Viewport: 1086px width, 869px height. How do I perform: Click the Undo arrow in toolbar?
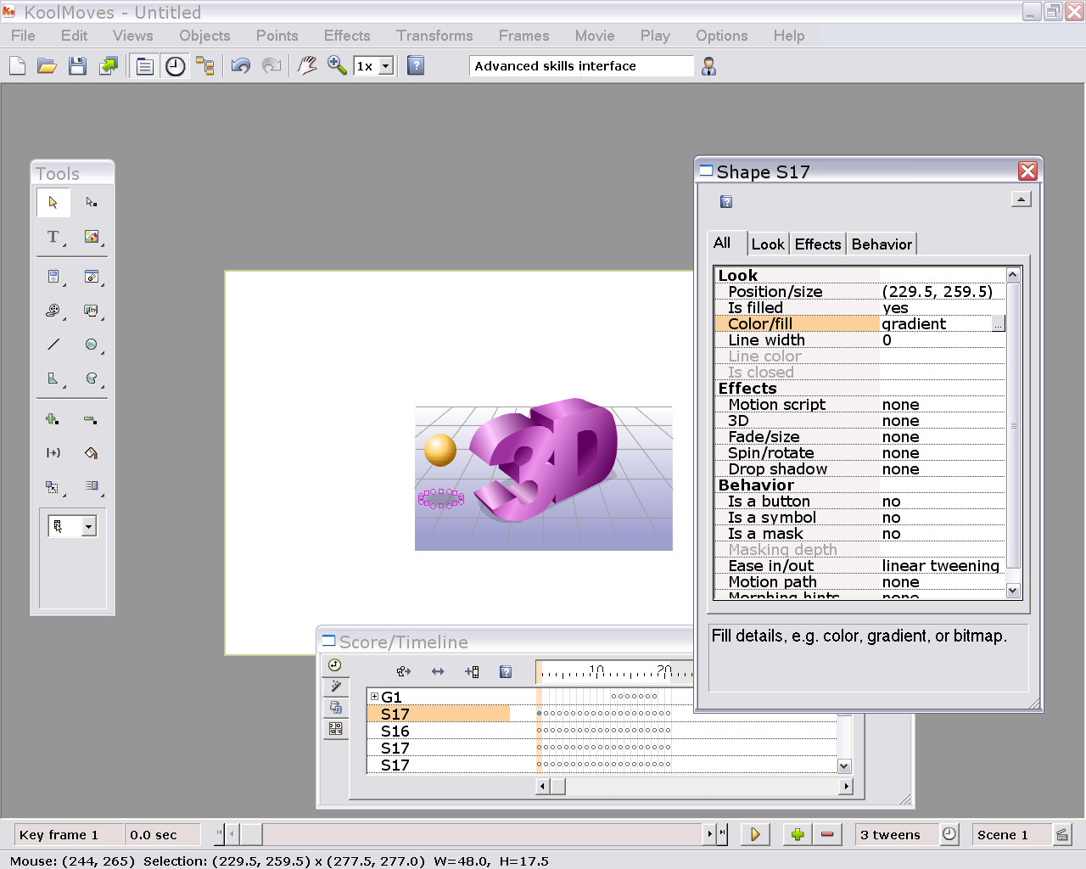241,66
